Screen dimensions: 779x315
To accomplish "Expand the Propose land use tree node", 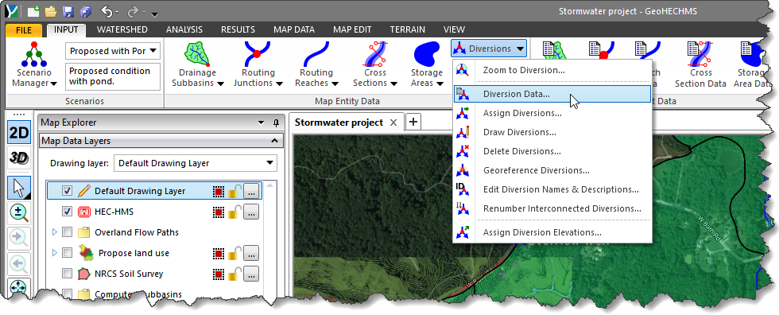I will click(55, 254).
